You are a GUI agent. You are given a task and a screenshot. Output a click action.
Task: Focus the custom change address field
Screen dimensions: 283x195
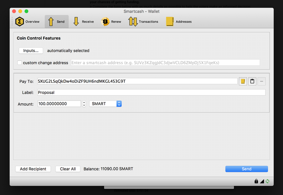click(x=165, y=62)
